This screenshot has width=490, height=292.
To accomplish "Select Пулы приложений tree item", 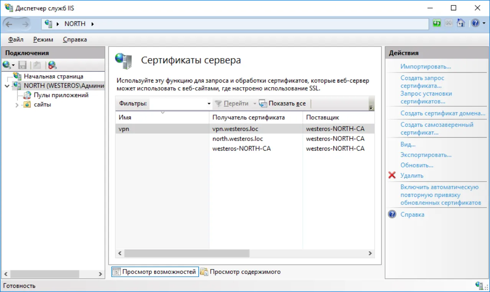I will (61, 95).
